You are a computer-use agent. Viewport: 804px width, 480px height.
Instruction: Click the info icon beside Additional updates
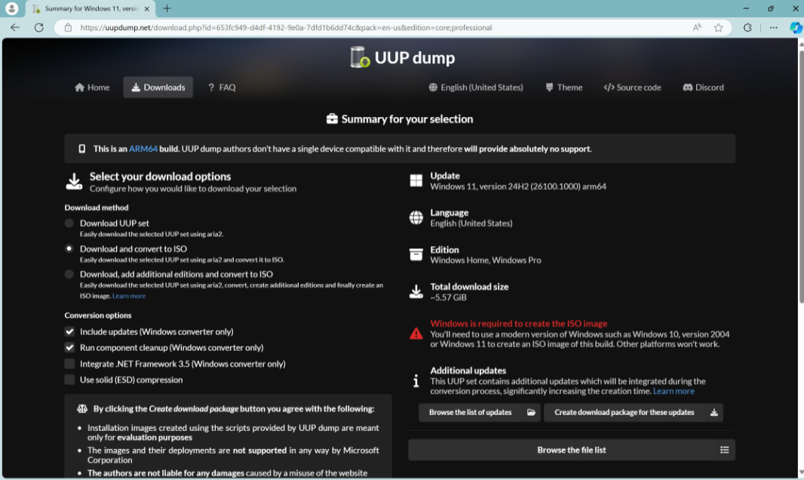coord(416,381)
